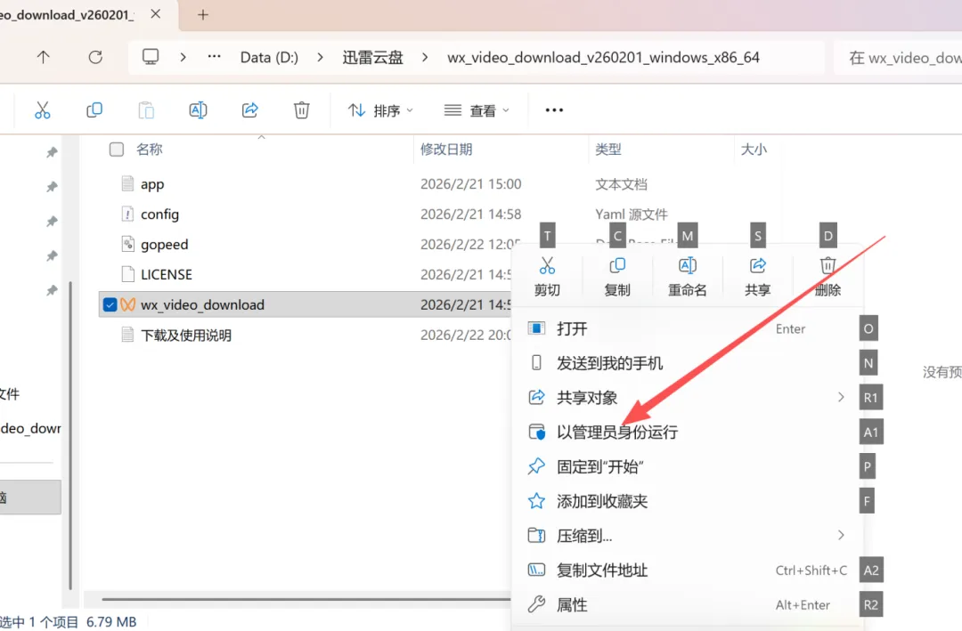Uncheck the wx_video_download row checkbox
Image resolution: width=962 pixels, height=631 pixels.
(110, 304)
